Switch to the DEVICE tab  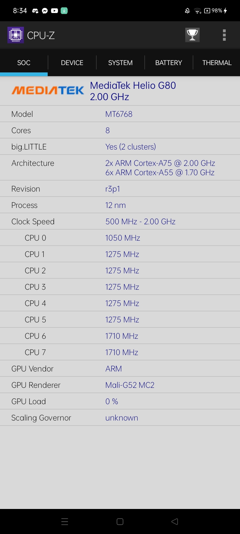pyautogui.click(x=72, y=62)
